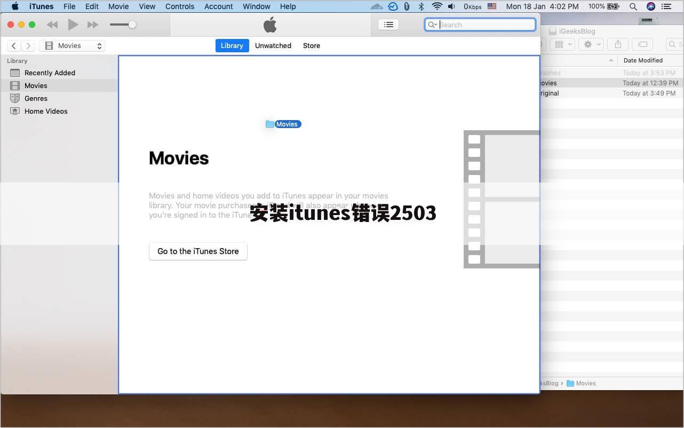Screen dimensions: 684x428
Task: Adjust the iTunes volume slider
Action: click(x=123, y=25)
